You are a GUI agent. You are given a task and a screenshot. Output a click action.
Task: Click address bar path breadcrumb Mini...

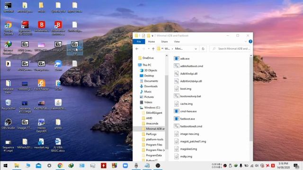click(x=178, y=49)
